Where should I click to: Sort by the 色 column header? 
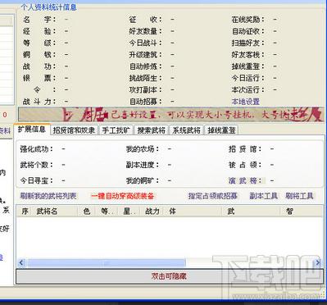click(x=87, y=212)
